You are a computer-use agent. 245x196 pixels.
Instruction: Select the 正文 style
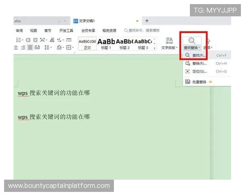coord(87,44)
